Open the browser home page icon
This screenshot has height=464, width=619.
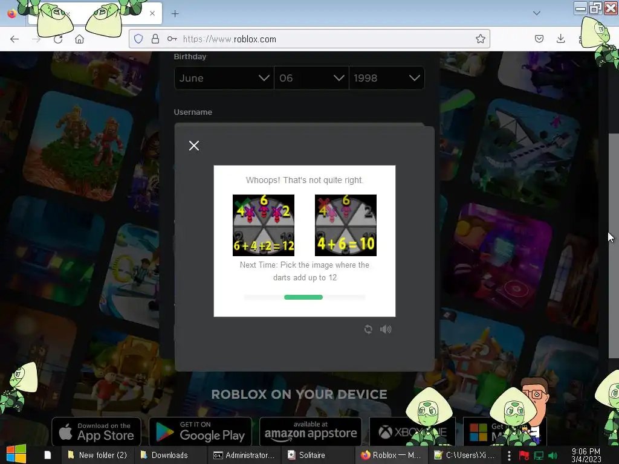tap(79, 39)
